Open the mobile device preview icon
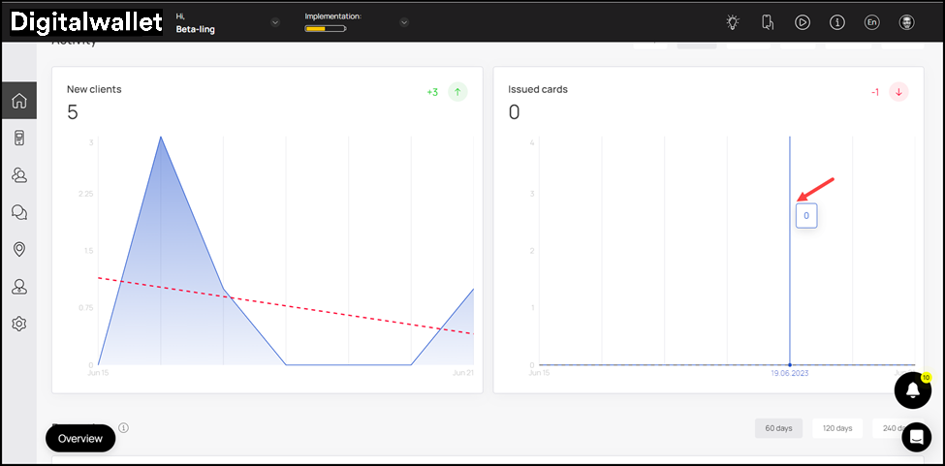Image resolution: width=945 pixels, height=466 pixels. pyautogui.click(x=768, y=22)
